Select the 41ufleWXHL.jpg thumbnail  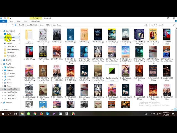[x=71, y=34]
